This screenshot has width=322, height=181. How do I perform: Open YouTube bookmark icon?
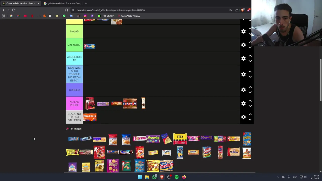pyautogui.click(x=25, y=16)
